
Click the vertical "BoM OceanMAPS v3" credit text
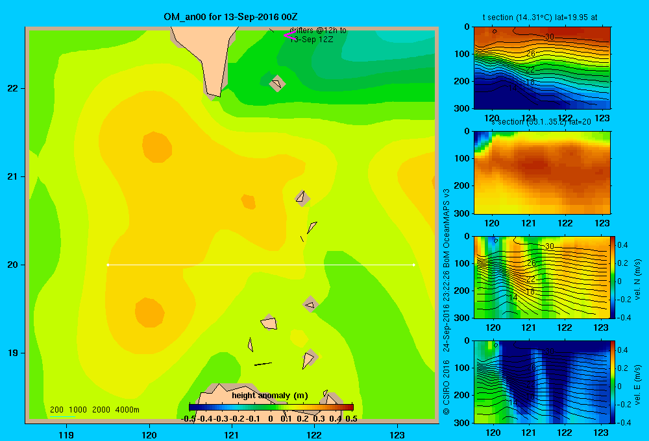(447, 228)
